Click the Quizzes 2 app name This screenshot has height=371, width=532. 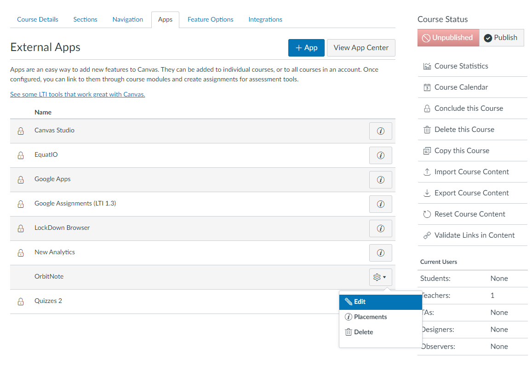(x=48, y=301)
